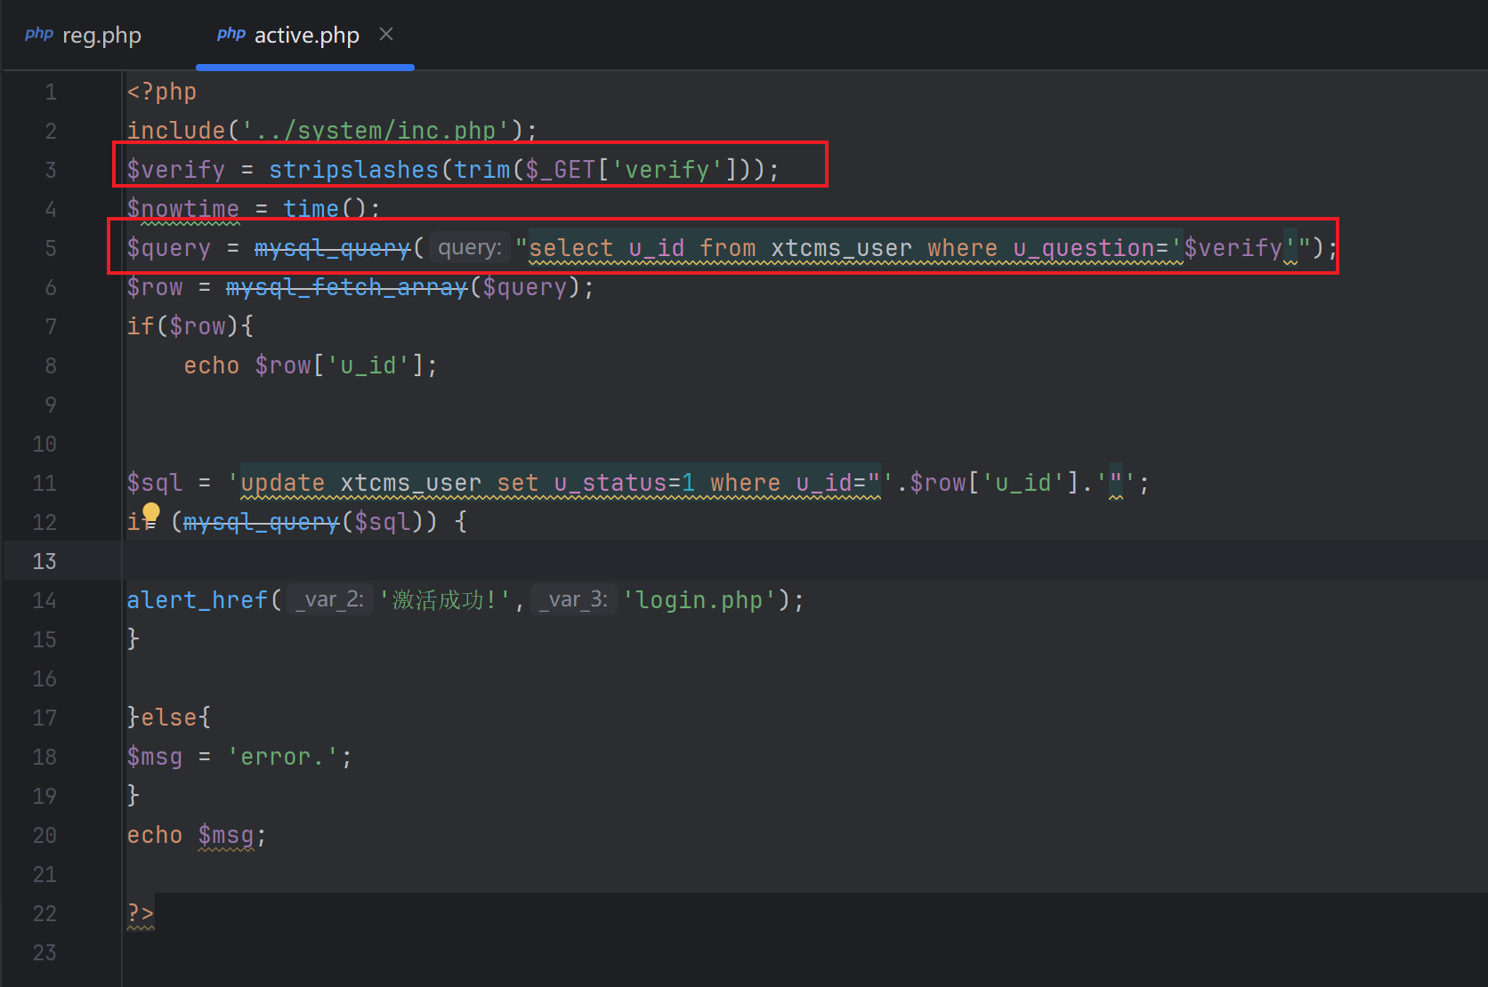
Task: Click the $_GET['verify'] expression
Action: (x=632, y=170)
